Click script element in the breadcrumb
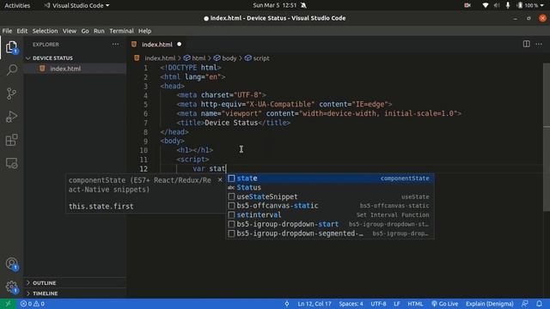The width and height of the screenshot is (550, 309). click(x=261, y=58)
